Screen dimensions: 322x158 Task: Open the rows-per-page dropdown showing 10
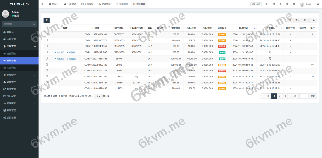coord(98,96)
